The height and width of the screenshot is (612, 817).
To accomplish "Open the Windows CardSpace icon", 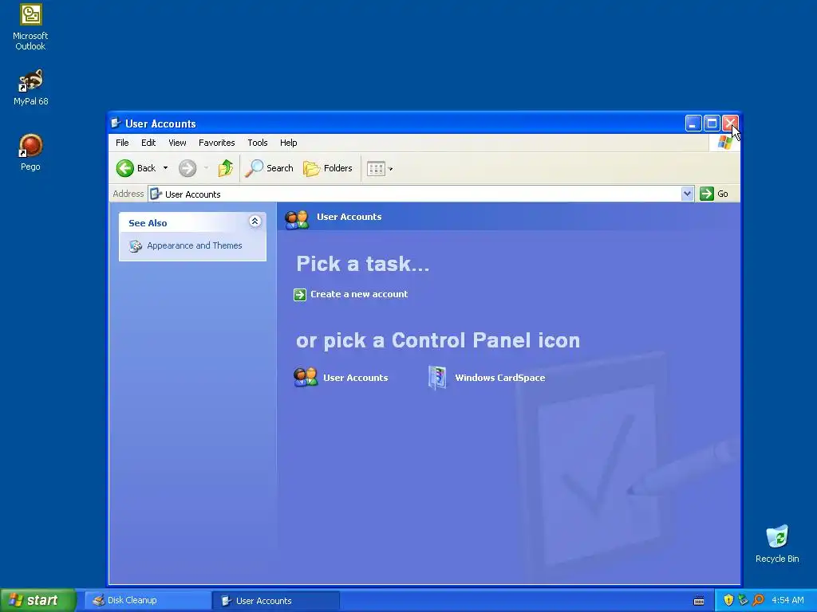I will [x=437, y=377].
